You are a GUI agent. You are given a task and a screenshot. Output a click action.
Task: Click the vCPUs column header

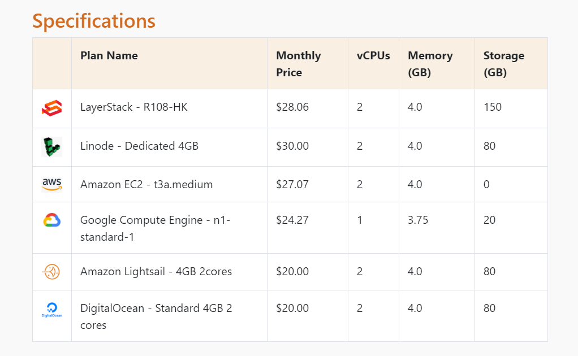coord(373,55)
